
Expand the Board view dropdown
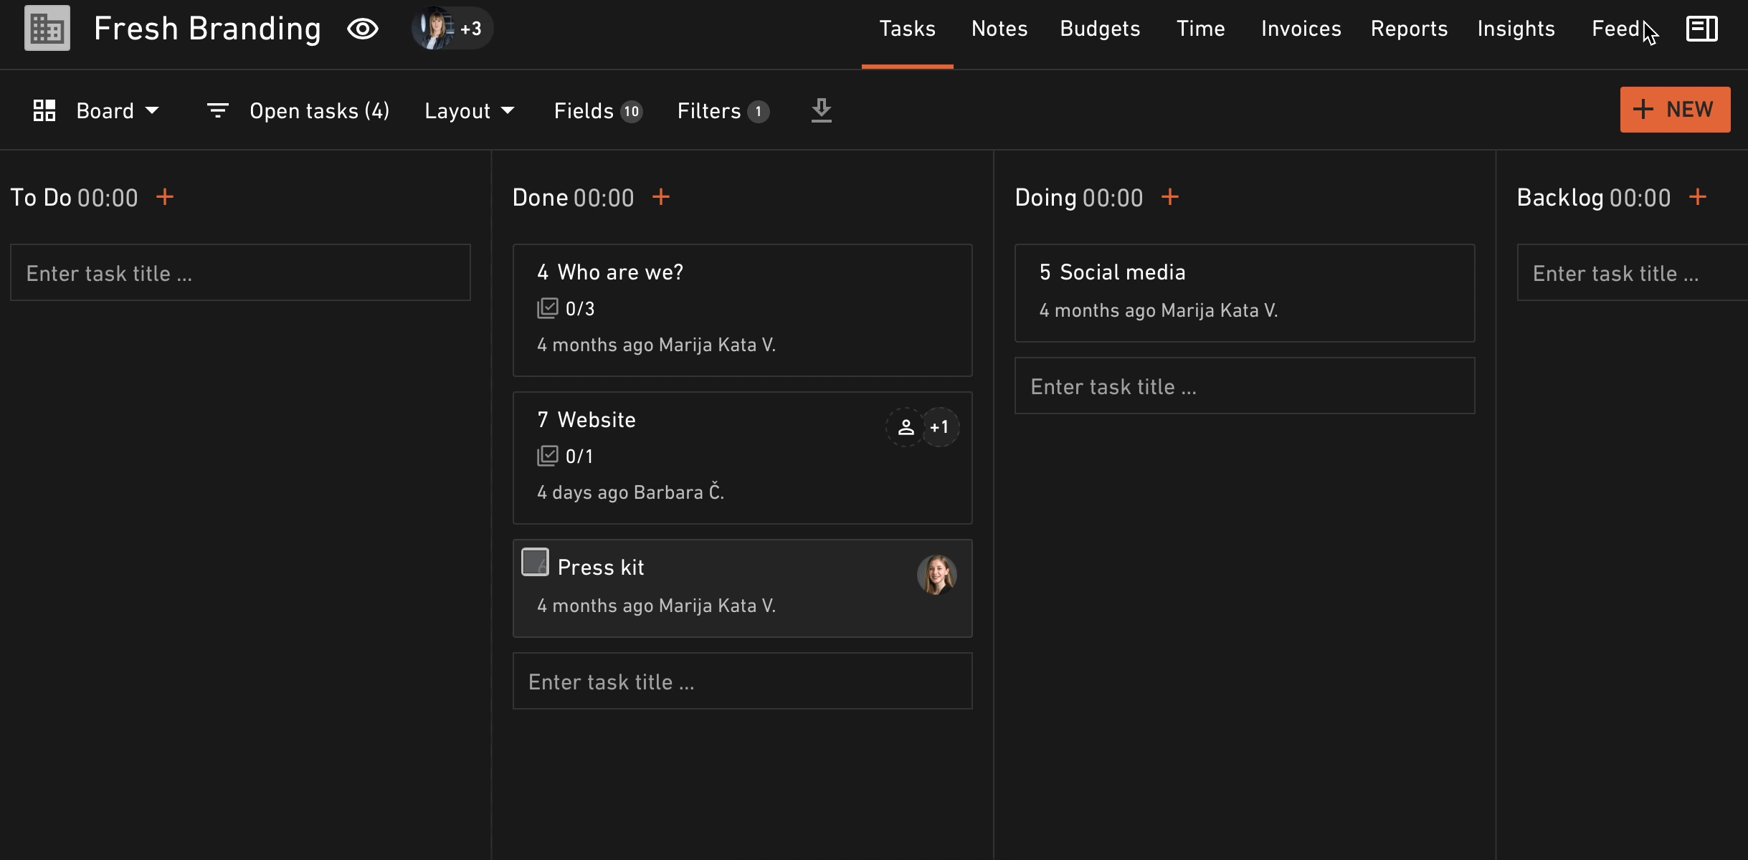pyautogui.click(x=118, y=110)
